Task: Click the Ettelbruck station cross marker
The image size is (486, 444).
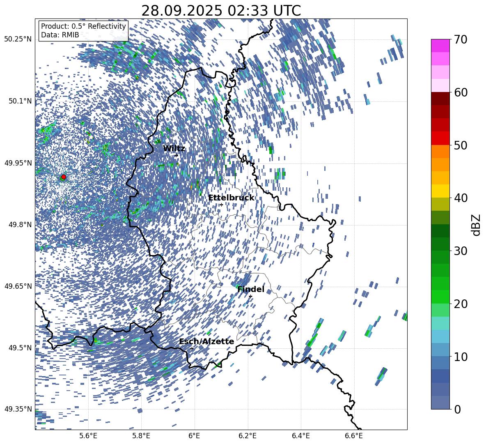Action: pos(221,205)
